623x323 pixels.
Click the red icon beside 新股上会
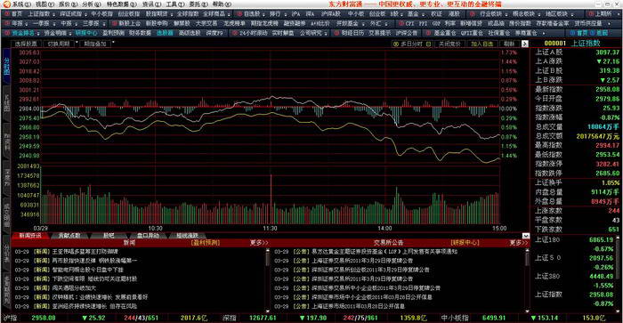coord(115,23)
